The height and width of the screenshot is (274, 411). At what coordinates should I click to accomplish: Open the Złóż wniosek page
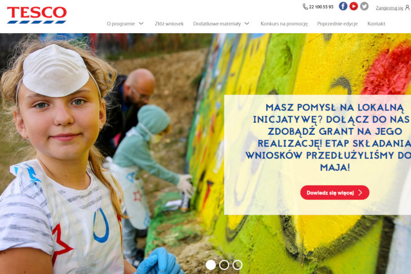pos(169,24)
